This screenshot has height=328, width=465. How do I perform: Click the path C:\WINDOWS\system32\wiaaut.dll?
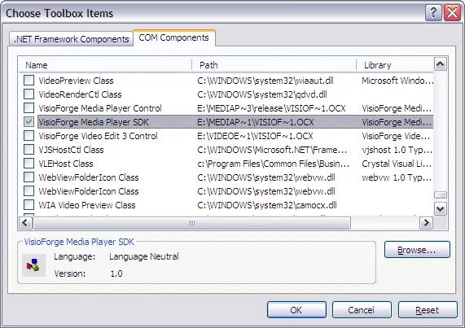click(x=265, y=81)
